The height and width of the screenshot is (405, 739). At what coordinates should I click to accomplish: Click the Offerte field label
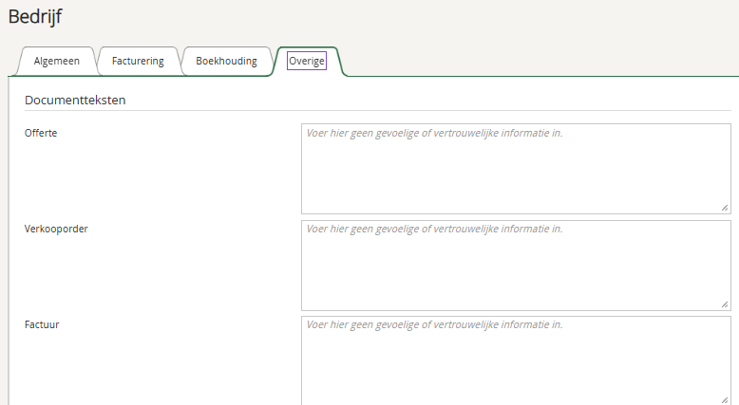pos(41,133)
